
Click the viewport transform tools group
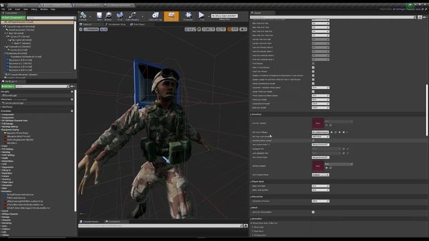tap(190, 29)
